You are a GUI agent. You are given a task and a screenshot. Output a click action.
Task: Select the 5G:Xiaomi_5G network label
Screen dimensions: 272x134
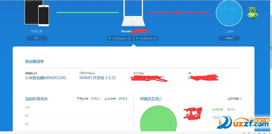[148, 38]
